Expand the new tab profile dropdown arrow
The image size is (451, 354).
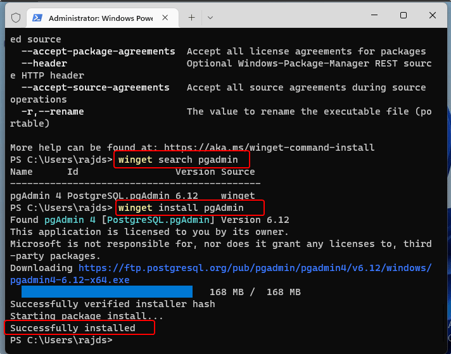pos(210,18)
